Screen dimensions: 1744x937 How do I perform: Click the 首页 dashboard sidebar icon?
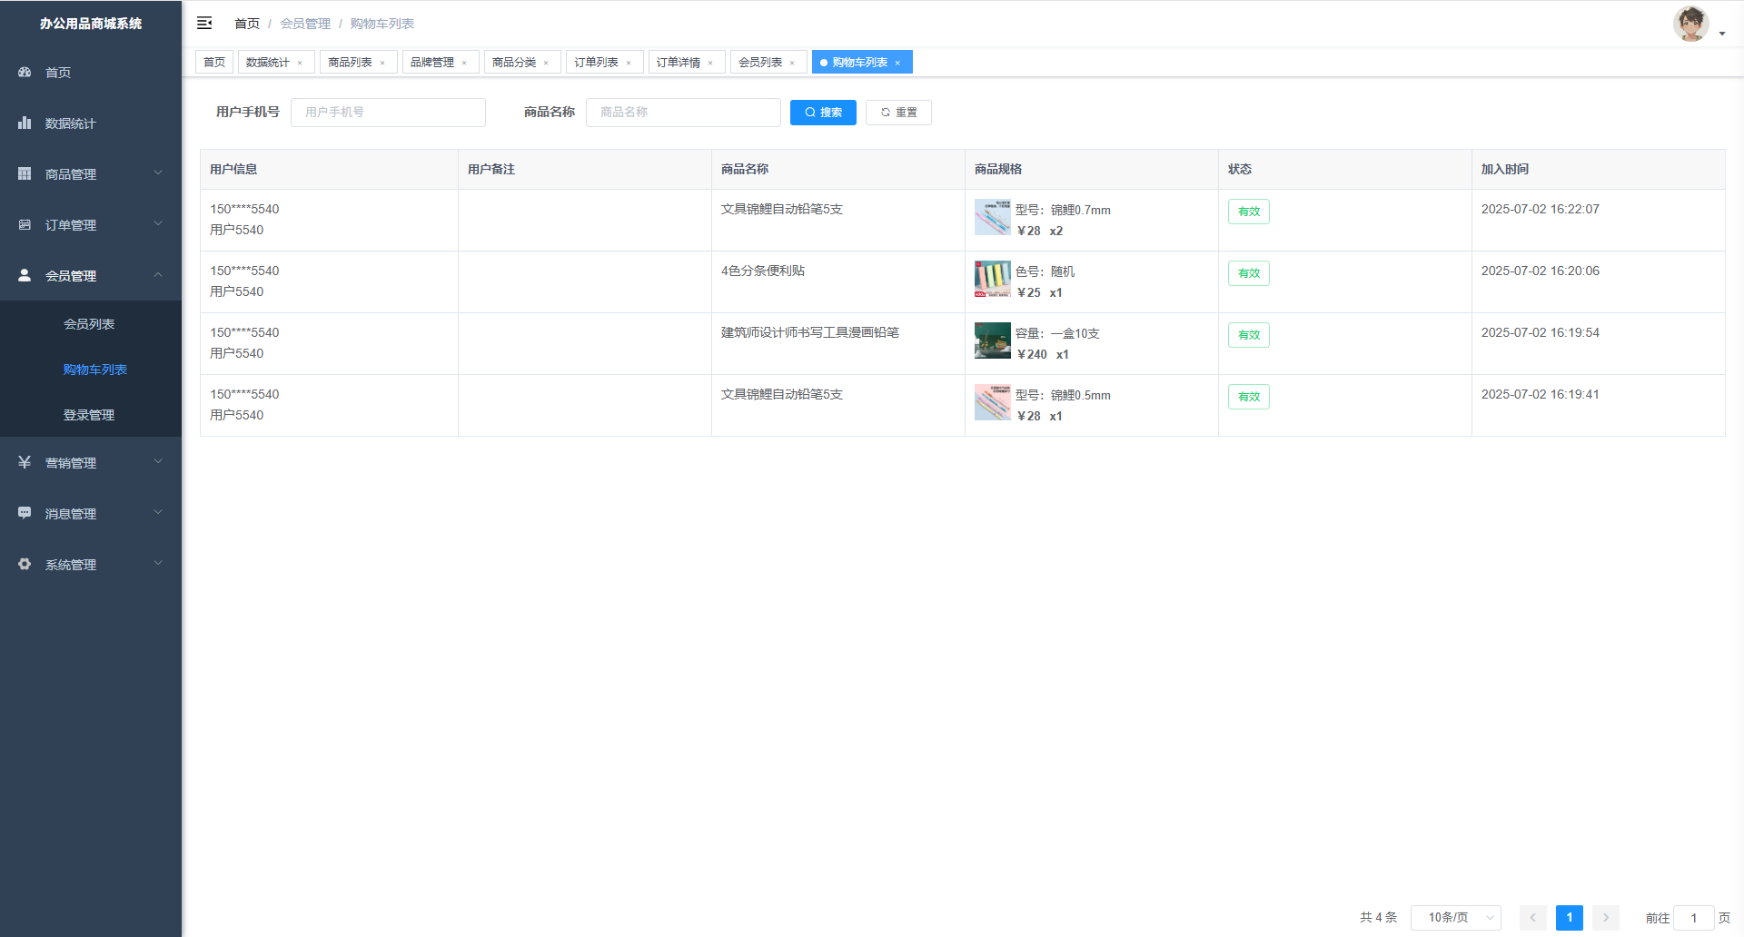(25, 72)
